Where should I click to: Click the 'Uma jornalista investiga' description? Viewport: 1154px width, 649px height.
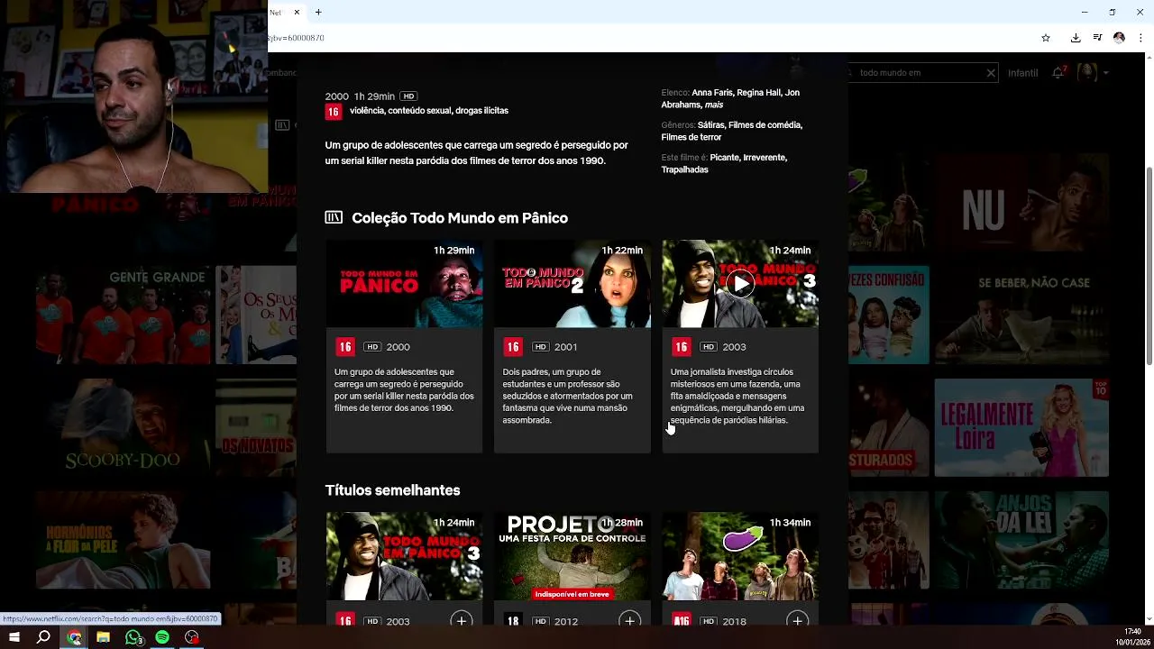click(x=737, y=396)
